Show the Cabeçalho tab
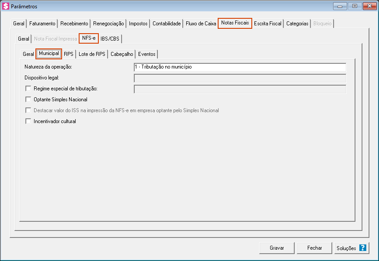The height and width of the screenshot is (261, 379). 122,54
